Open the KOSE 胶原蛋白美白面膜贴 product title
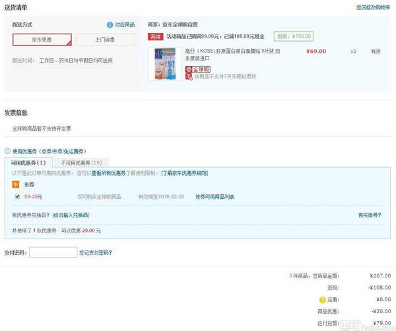The height and width of the screenshot is (331, 396). [x=232, y=55]
